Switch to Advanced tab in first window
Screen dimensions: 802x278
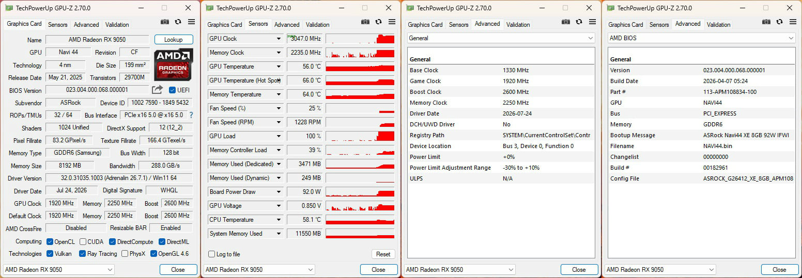[x=86, y=25]
